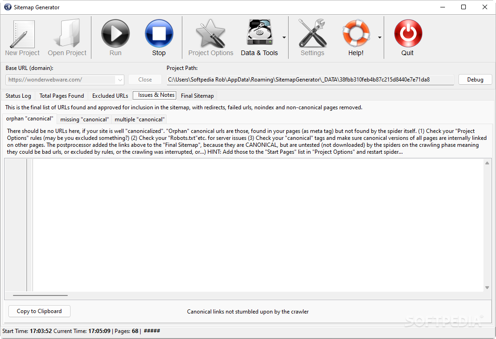
Task: Click the Open Project folder icon
Action: point(67,33)
